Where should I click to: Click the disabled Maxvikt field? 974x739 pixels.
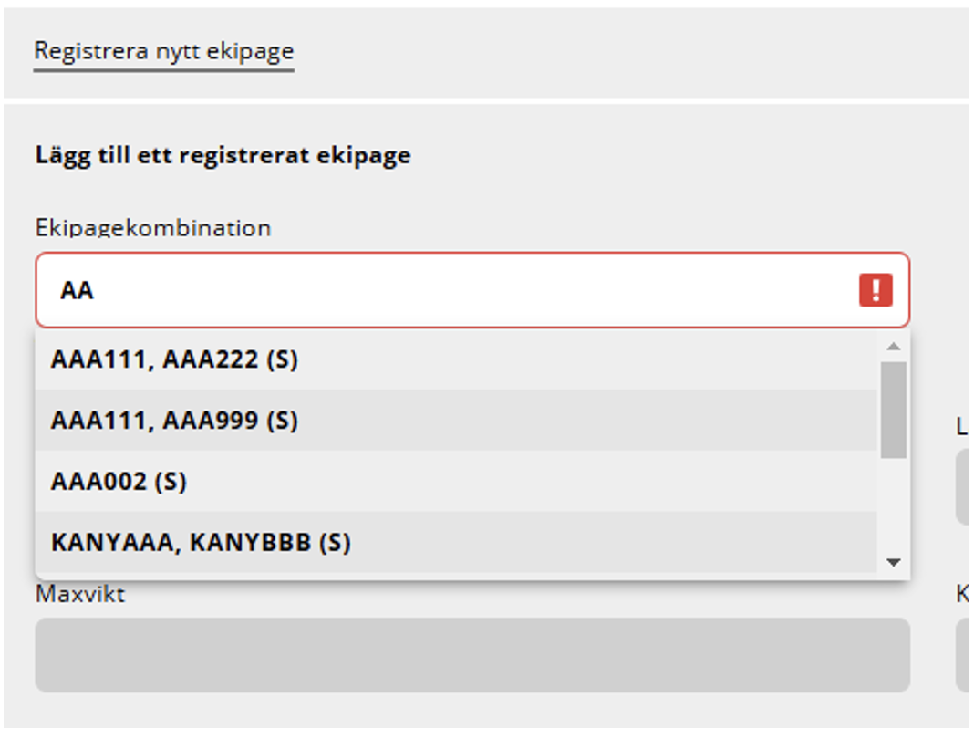coord(472,654)
